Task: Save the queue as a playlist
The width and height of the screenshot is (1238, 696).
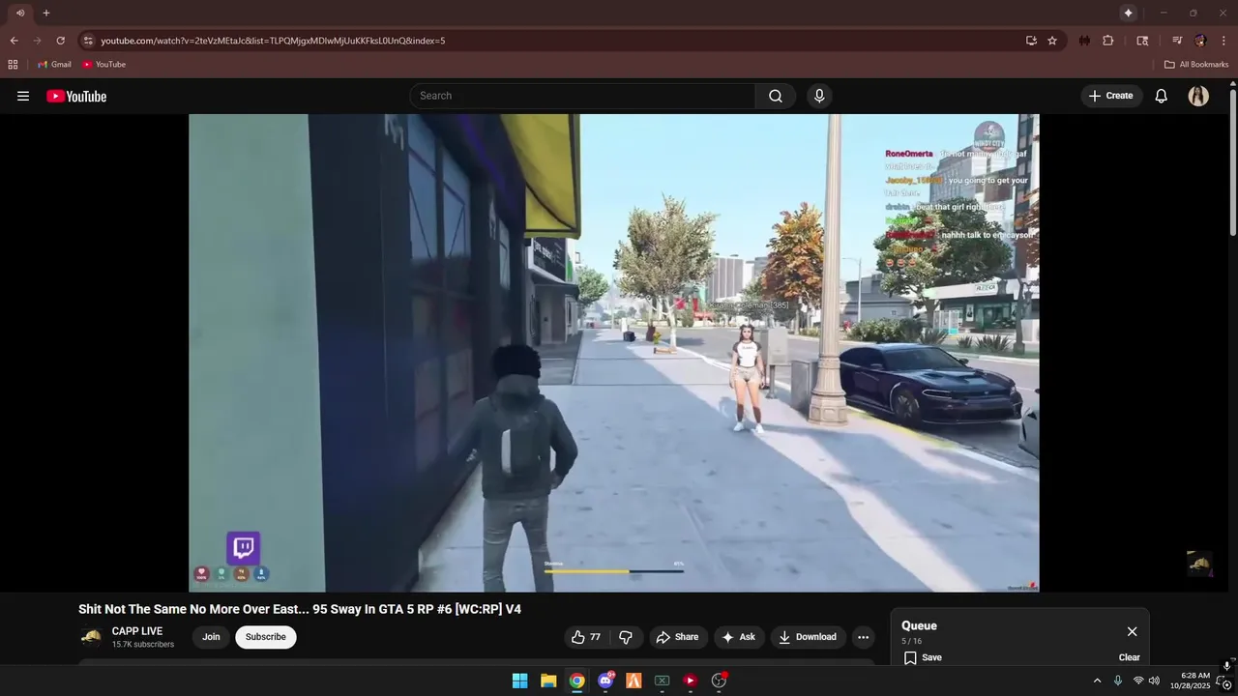Action: 923,657
